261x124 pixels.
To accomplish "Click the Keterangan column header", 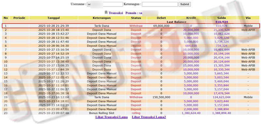I will pyautogui.click(x=102, y=18).
